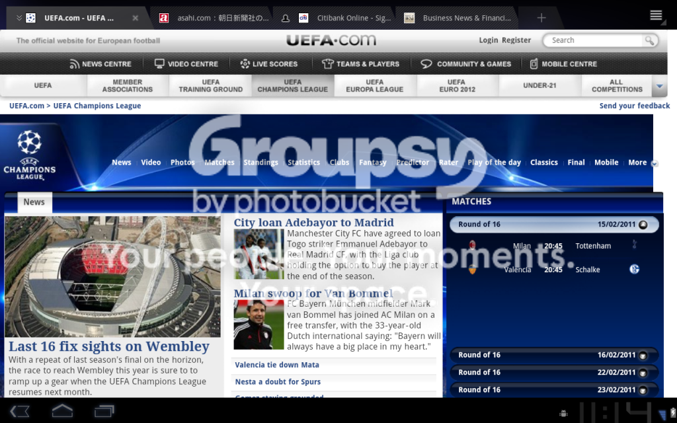Click the Van Bommel article thumbnail
The image size is (677, 423).
(x=259, y=325)
